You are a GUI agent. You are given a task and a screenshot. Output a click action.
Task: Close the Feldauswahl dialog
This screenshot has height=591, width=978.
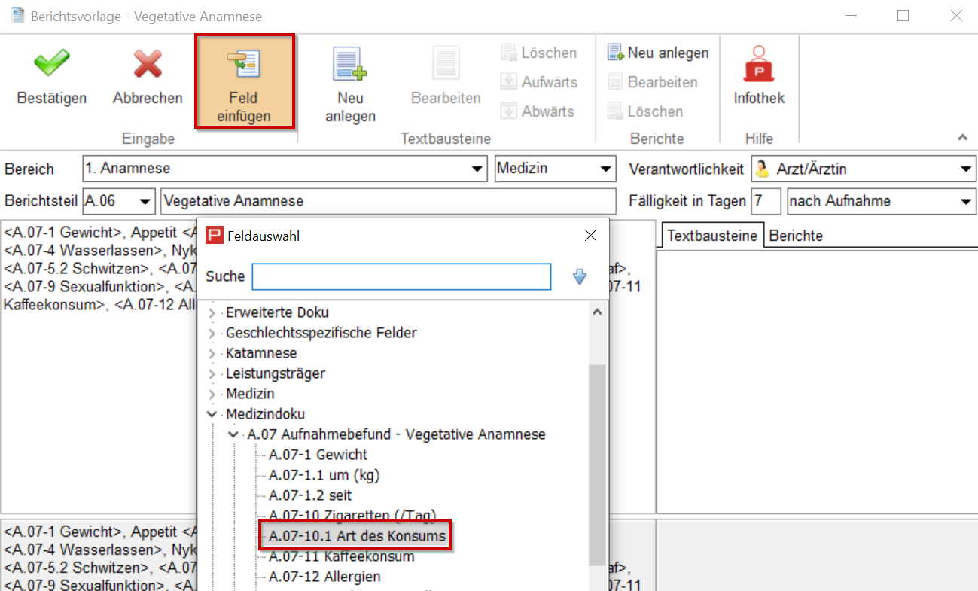[590, 236]
